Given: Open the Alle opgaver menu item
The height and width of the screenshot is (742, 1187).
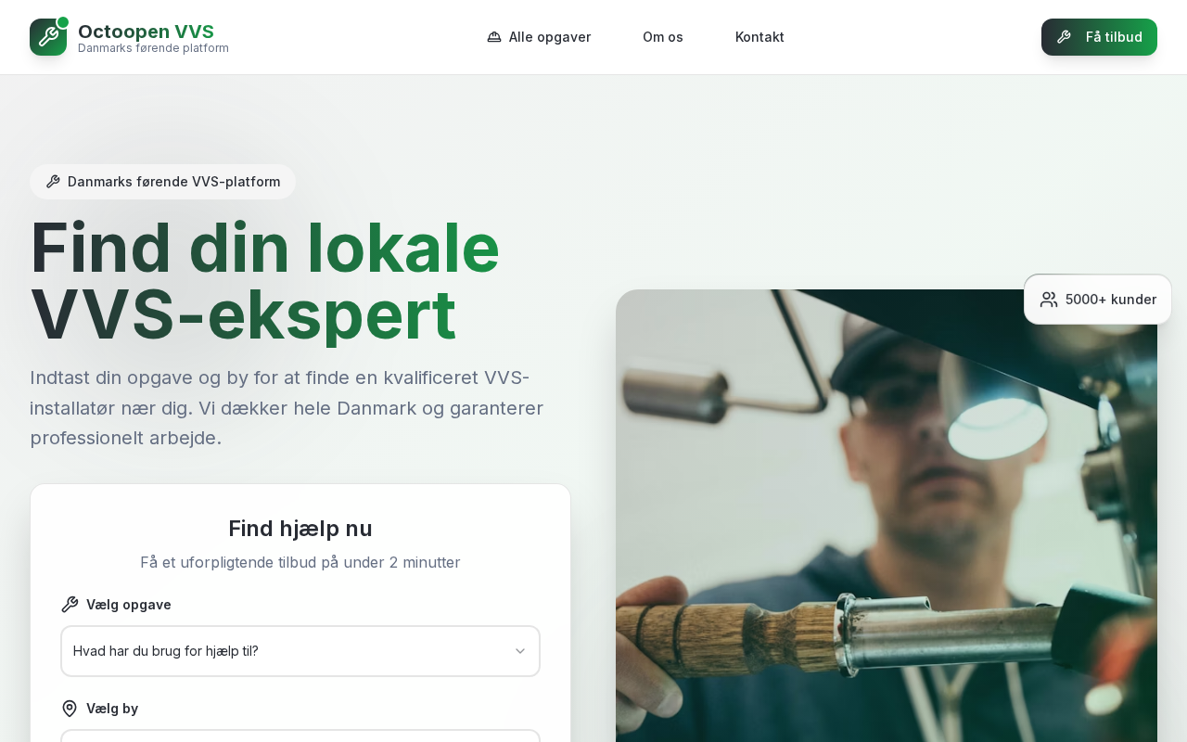Looking at the screenshot, I should [x=539, y=37].
